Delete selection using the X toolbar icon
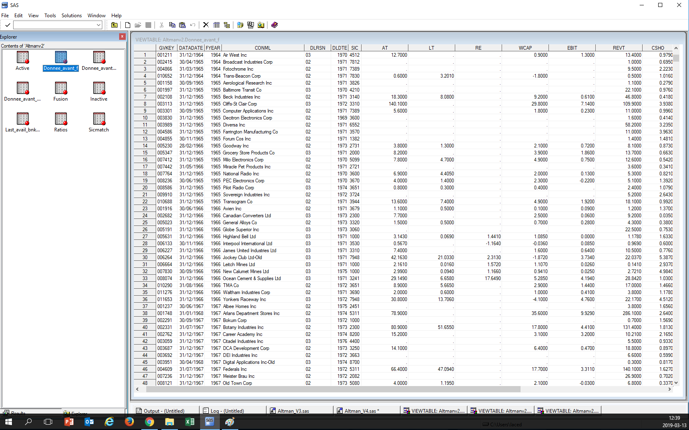 tap(205, 25)
